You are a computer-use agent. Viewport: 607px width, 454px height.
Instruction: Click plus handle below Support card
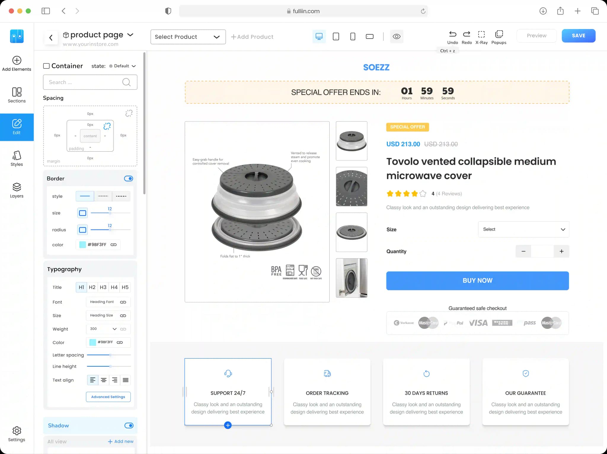coord(228,425)
